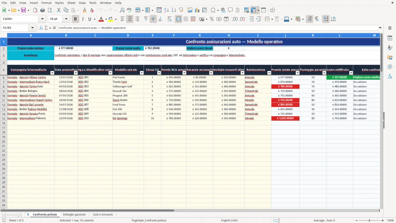Open sidebar Functions panel
Viewport: 396px width, 223px height.
(x=390, y=76)
